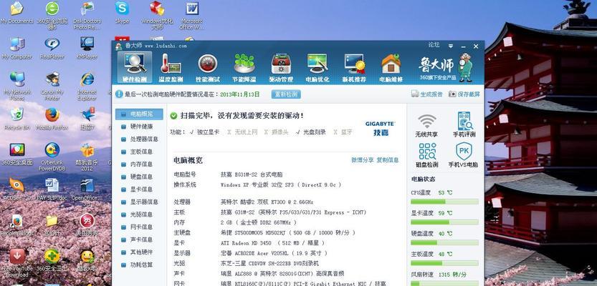The height and width of the screenshot is (286, 597).
Task: Open the 电脑优化 PC optimization section
Action: click(317, 68)
